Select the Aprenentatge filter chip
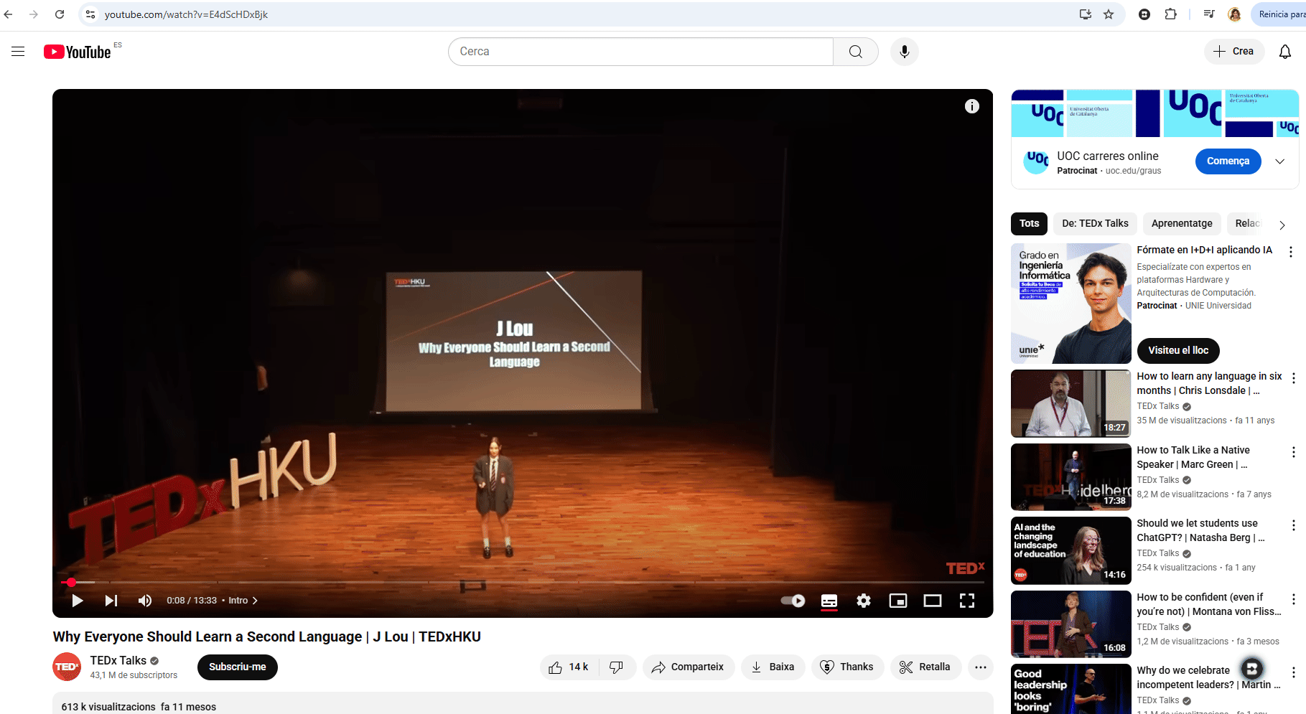This screenshot has width=1306, height=714. (x=1182, y=224)
